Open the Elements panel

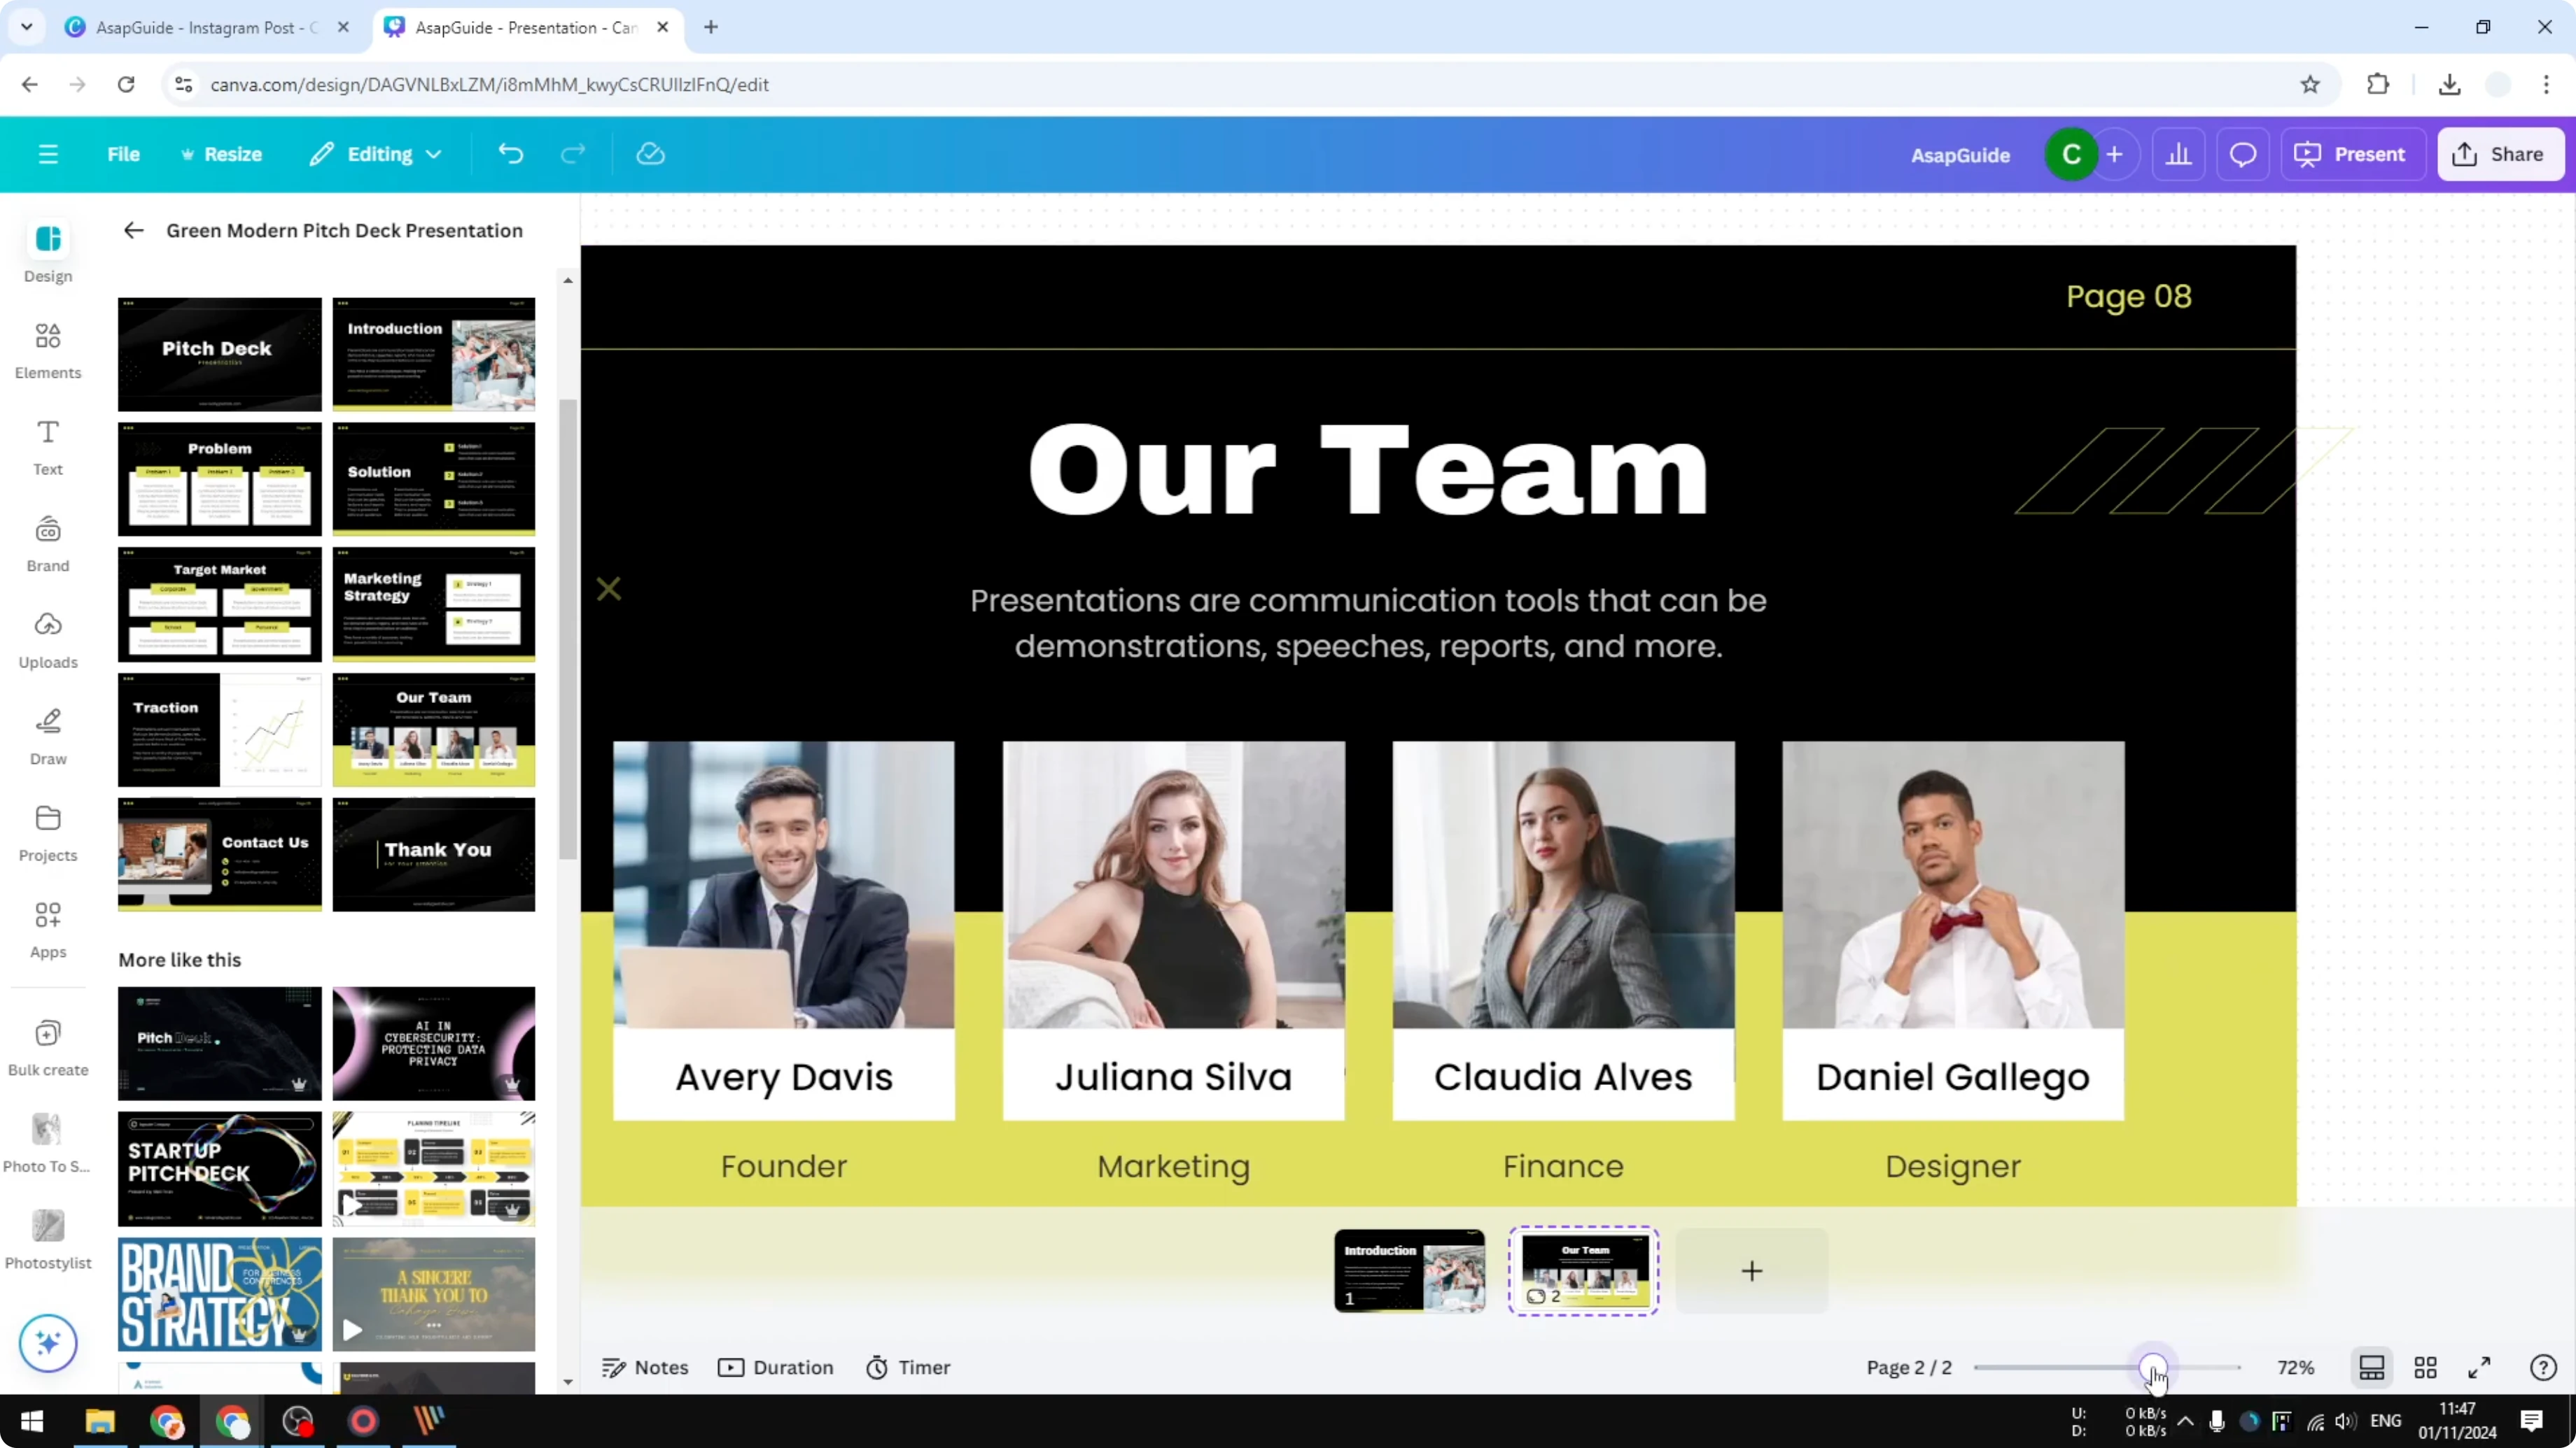[x=47, y=350]
